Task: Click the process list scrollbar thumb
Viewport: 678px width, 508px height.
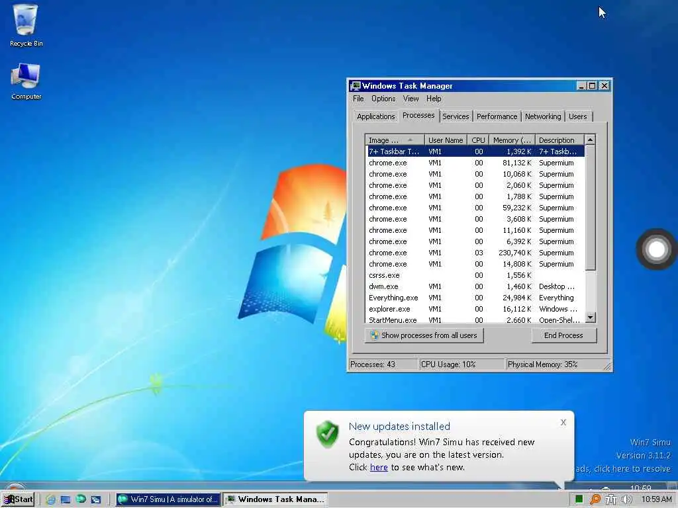Action: click(x=590, y=207)
